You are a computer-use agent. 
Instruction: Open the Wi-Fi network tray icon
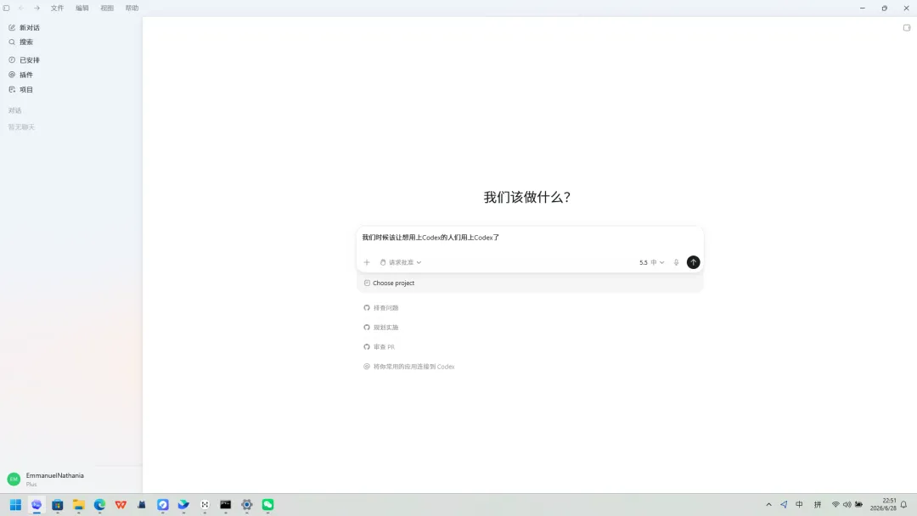(835, 504)
